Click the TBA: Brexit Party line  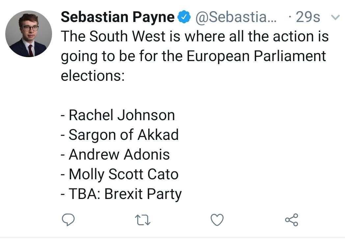tap(121, 194)
